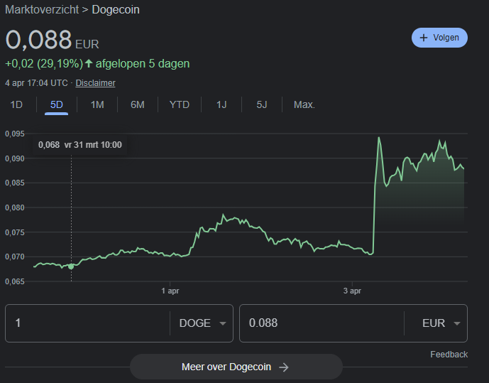Click the green data point on chart
Image resolution: width=489 pixels, height=383 pixels.
[x=71, y=266]
